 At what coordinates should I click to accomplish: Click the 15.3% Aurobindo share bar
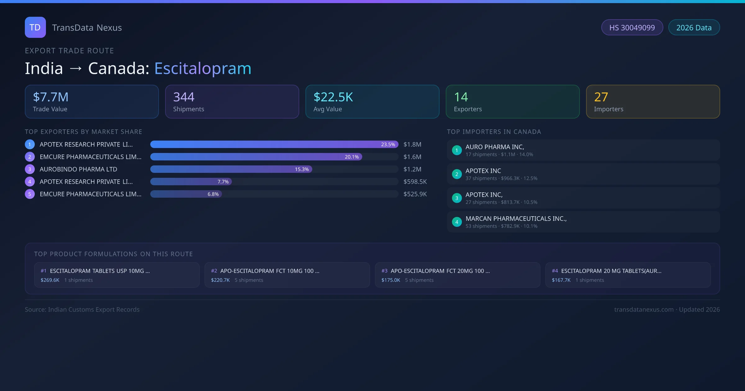[231, 169]
